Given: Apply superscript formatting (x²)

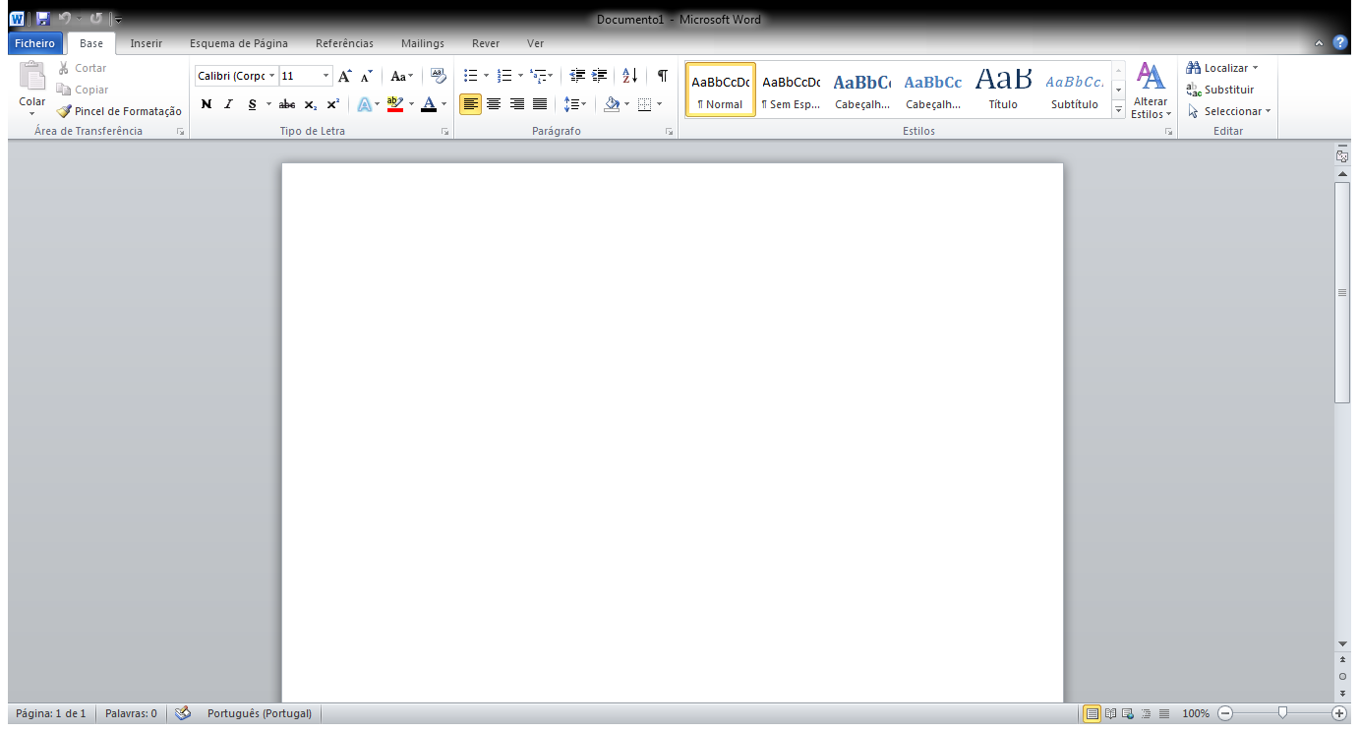Looking at the screenshot, I should (x=332, y=104).
